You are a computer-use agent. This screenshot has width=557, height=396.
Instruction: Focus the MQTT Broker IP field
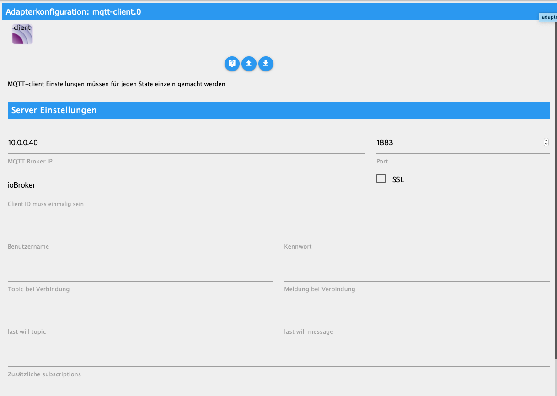[x=187, y=143]
